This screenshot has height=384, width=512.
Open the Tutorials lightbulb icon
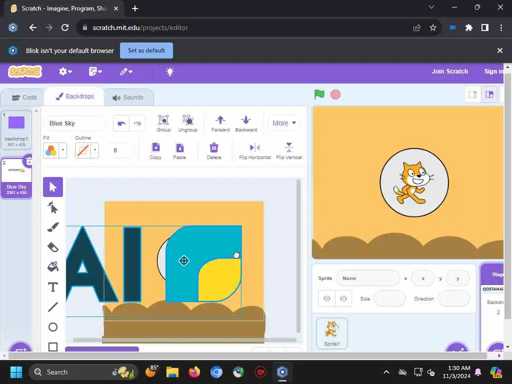point(170,71)
